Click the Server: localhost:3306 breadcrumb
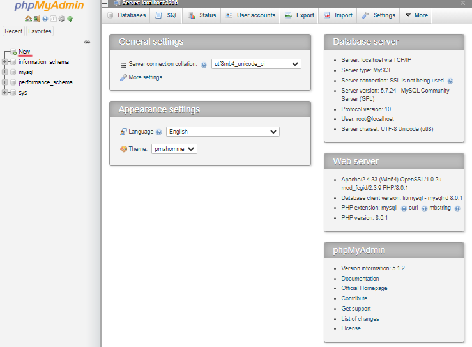 150,3
